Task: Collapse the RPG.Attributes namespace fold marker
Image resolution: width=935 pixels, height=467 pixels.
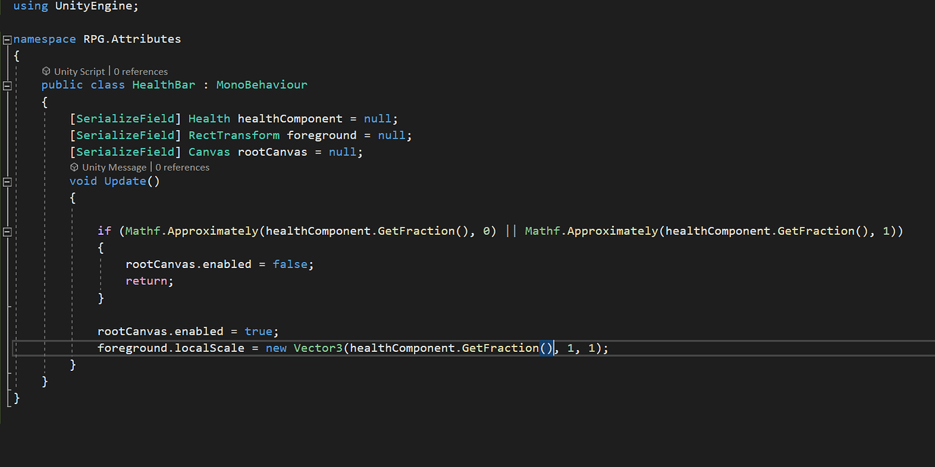Action: click(x=6, y=39)
